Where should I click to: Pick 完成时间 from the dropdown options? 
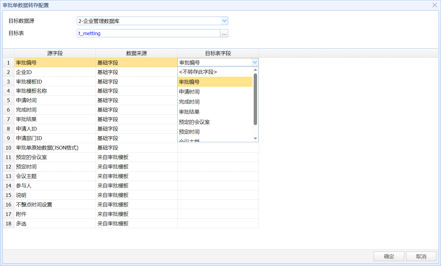[x=189, y=102]
